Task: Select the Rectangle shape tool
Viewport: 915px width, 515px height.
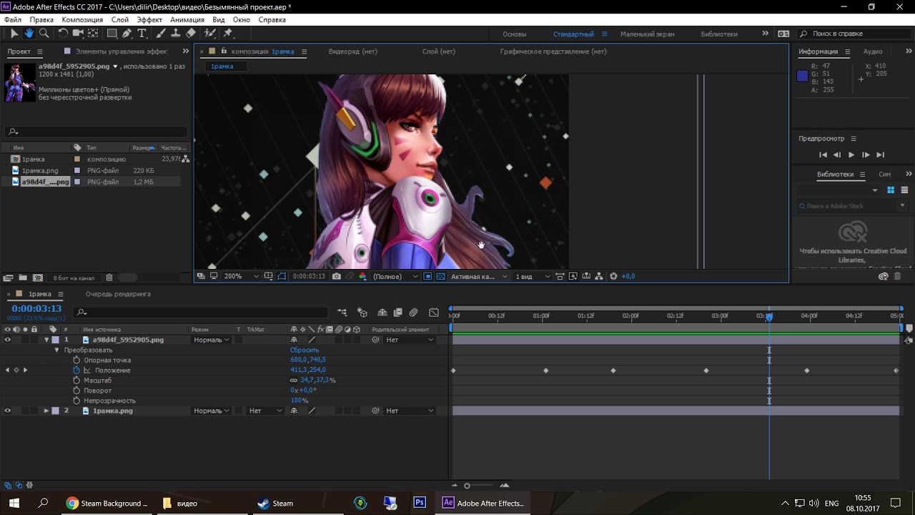Action: pyautogui.click(x=112, y=33)
